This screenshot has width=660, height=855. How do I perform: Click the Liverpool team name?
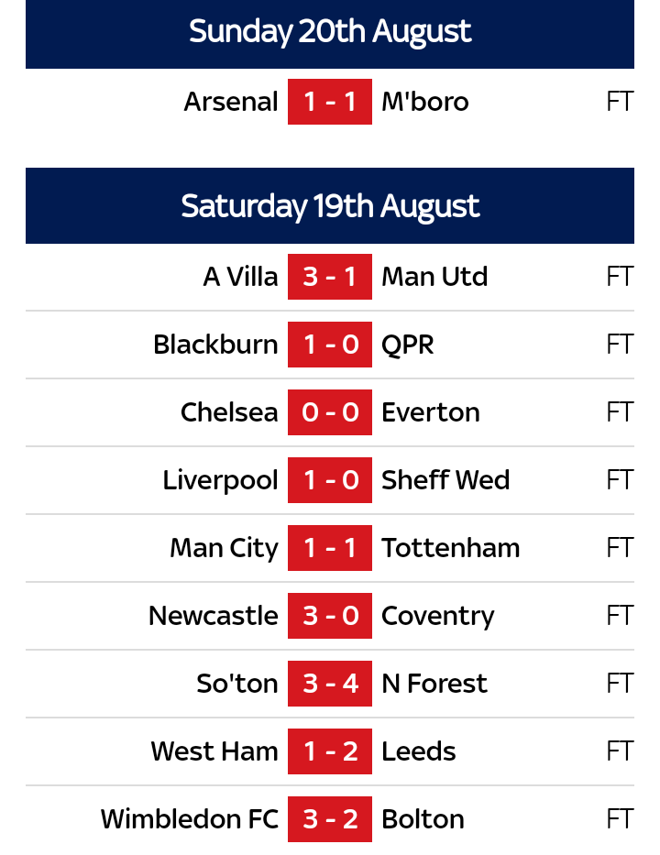220,480
